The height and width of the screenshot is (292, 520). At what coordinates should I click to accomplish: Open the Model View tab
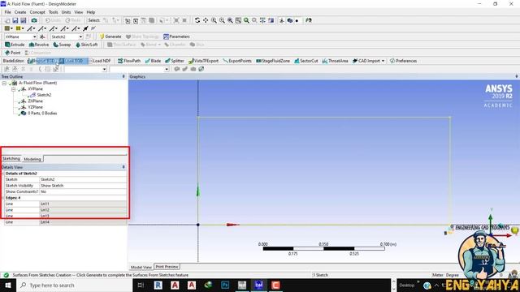coord(141,267)
